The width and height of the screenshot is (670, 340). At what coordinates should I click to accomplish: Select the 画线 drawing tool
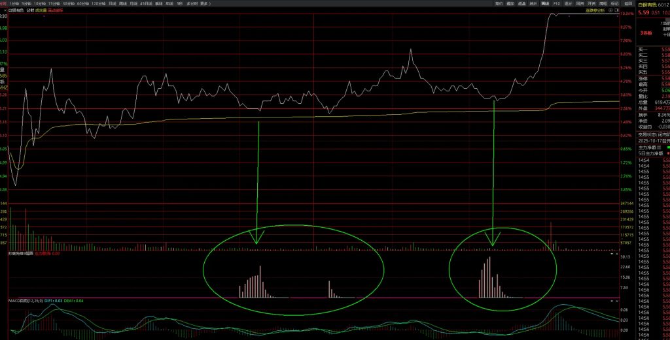tap(544, 3)
